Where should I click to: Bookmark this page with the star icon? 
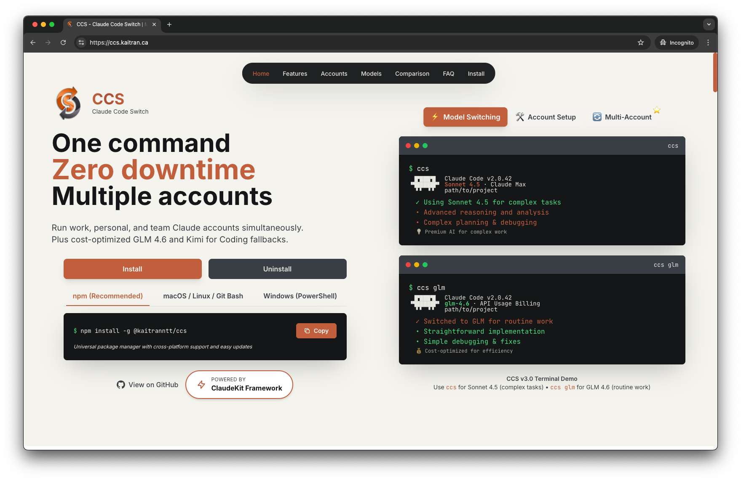click(640, 43)
